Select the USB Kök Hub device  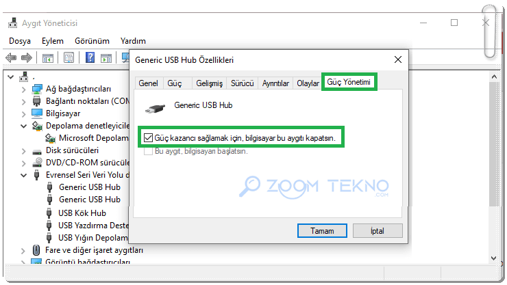(x=82, y=213)
